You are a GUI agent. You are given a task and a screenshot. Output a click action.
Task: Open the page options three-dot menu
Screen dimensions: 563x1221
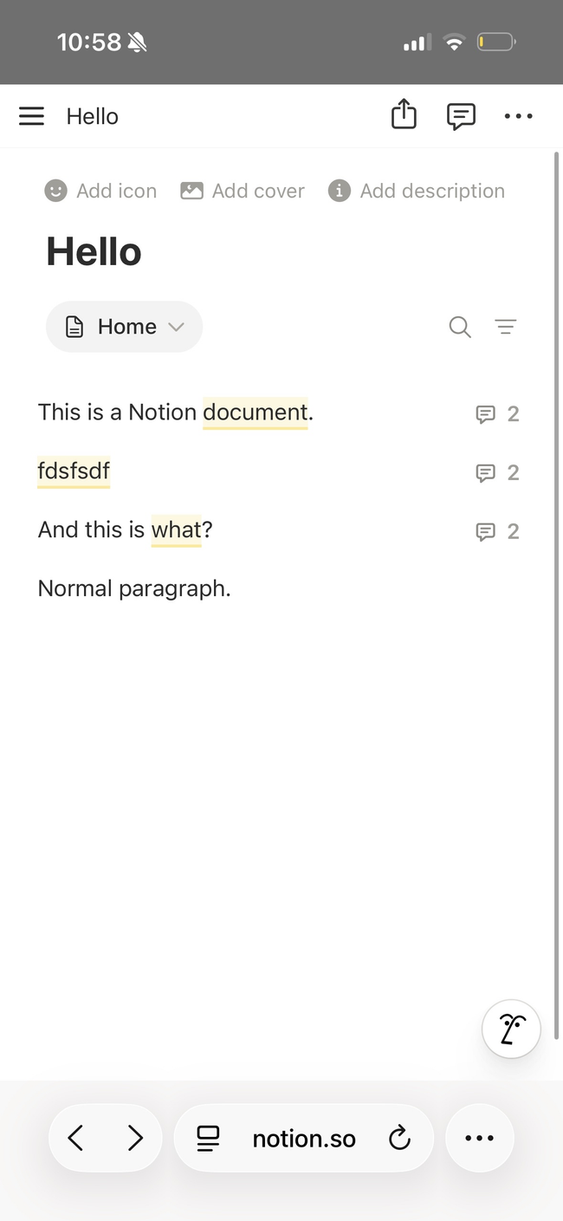518,116
